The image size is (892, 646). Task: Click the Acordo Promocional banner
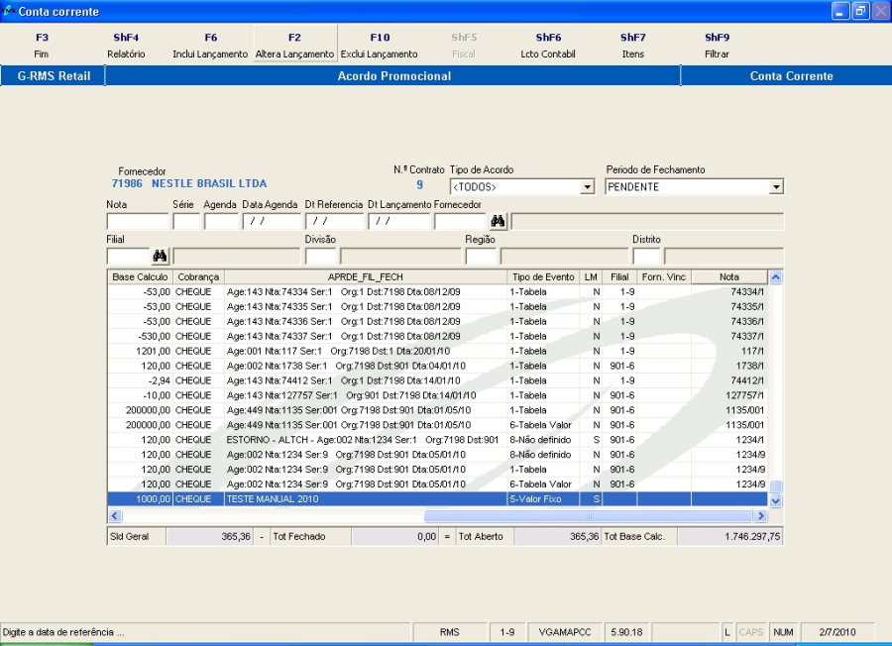click(393, 75)
